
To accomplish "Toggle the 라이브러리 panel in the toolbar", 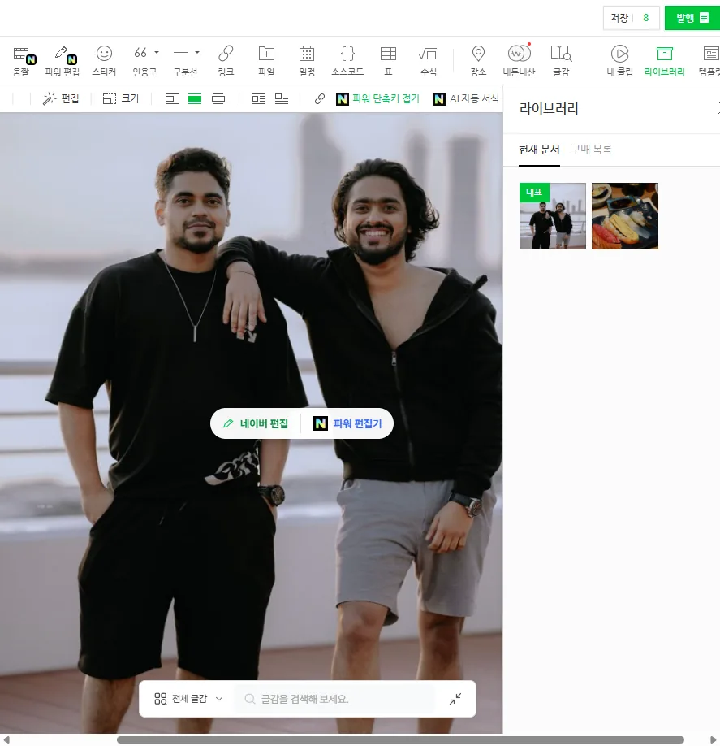I will (664, 61).
